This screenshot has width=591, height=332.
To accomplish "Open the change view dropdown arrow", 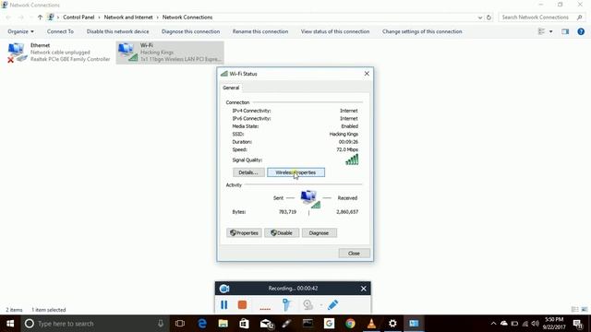I will (x=550, y=31).
